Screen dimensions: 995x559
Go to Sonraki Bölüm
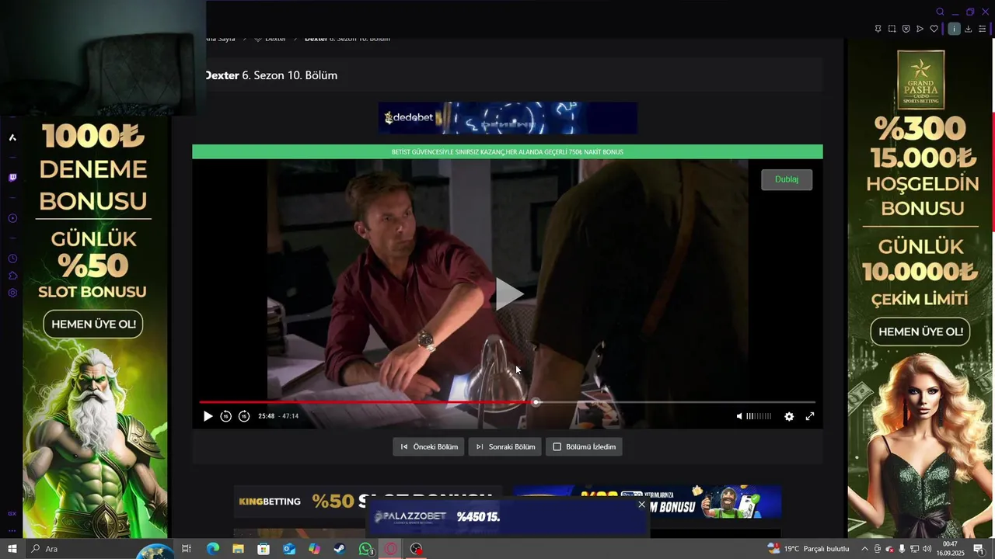(x=505, y=446)
